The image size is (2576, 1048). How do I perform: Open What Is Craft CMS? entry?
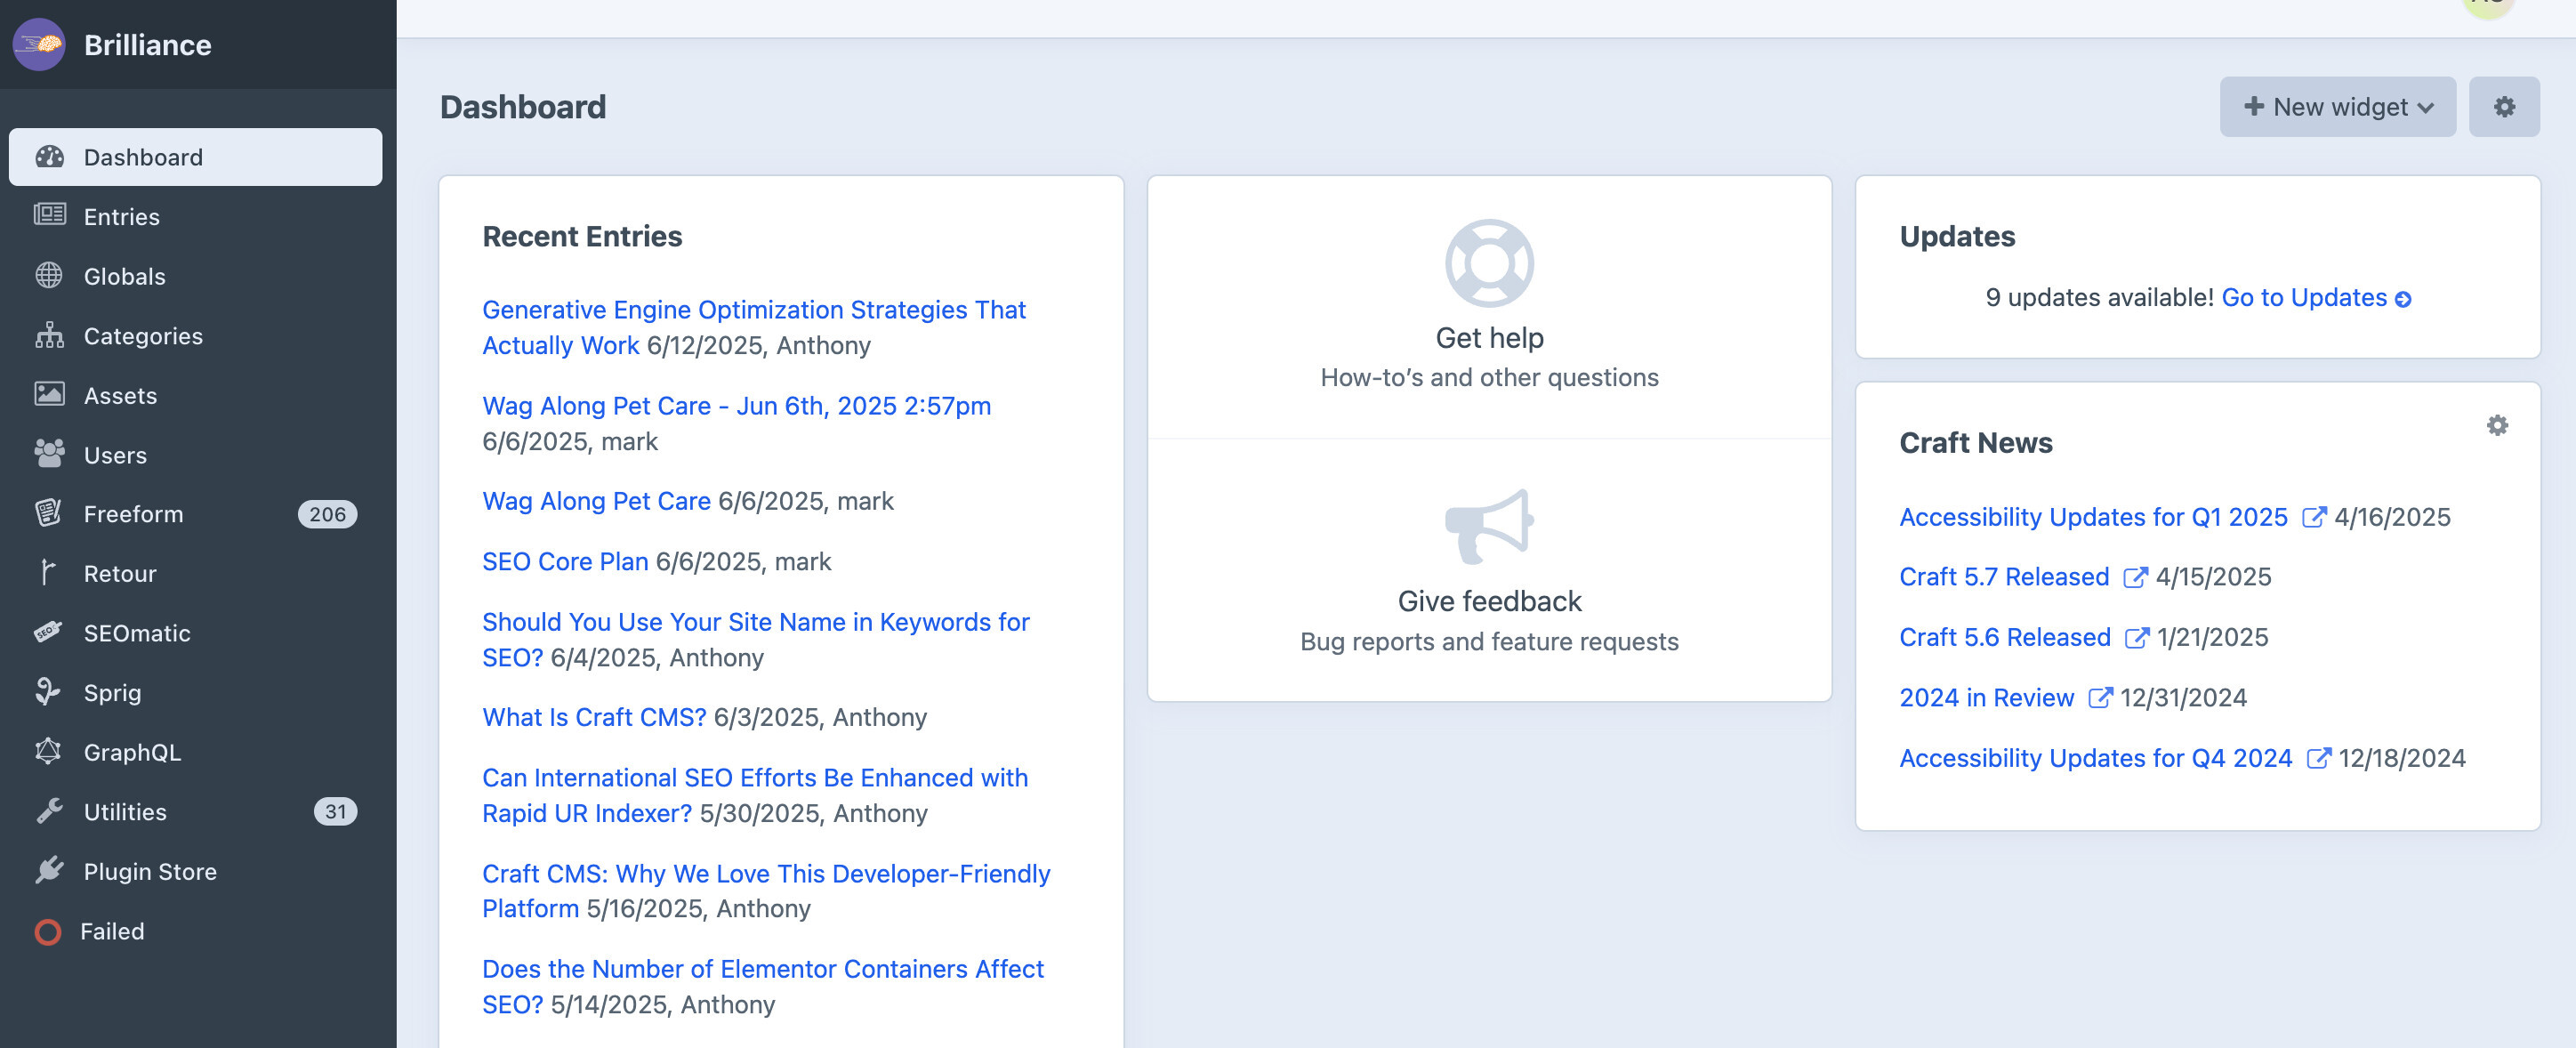[594, 717]
